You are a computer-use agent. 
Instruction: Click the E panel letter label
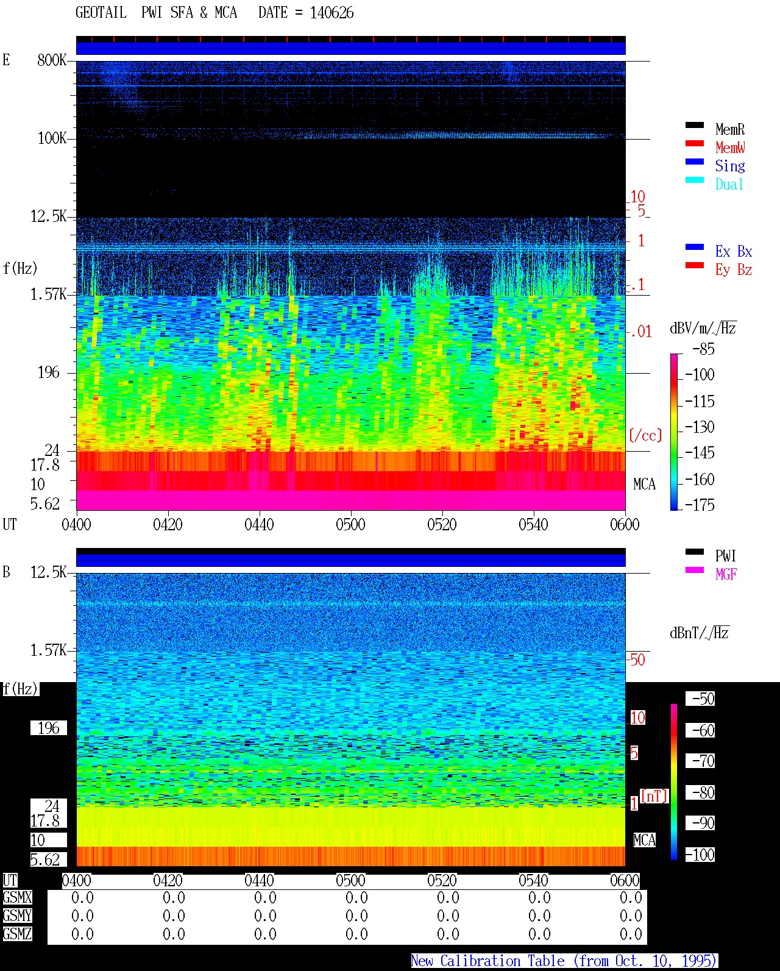(x=6, y=60)
